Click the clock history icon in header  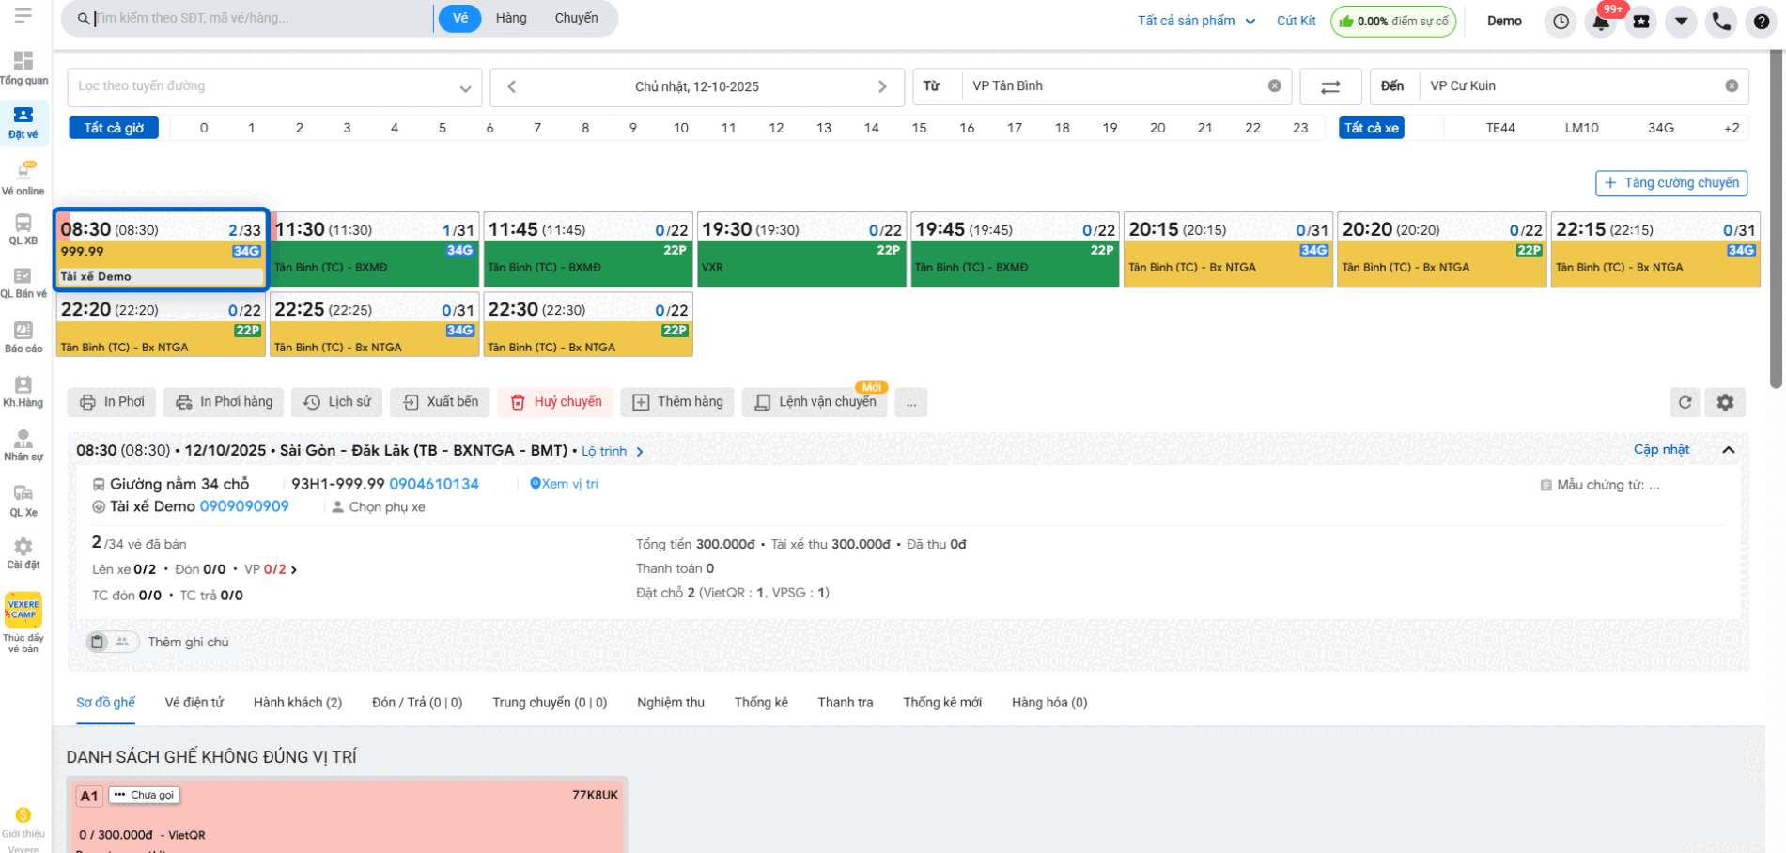(x=1561, y=22)
